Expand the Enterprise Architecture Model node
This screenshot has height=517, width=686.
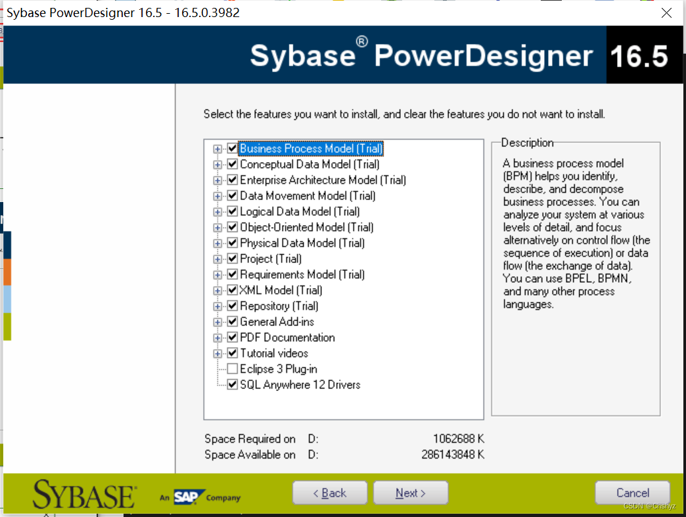pyautogui.click(x=217, y=180)
